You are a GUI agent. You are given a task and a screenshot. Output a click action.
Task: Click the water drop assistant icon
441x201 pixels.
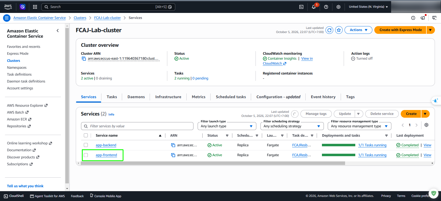pos(435,101)
